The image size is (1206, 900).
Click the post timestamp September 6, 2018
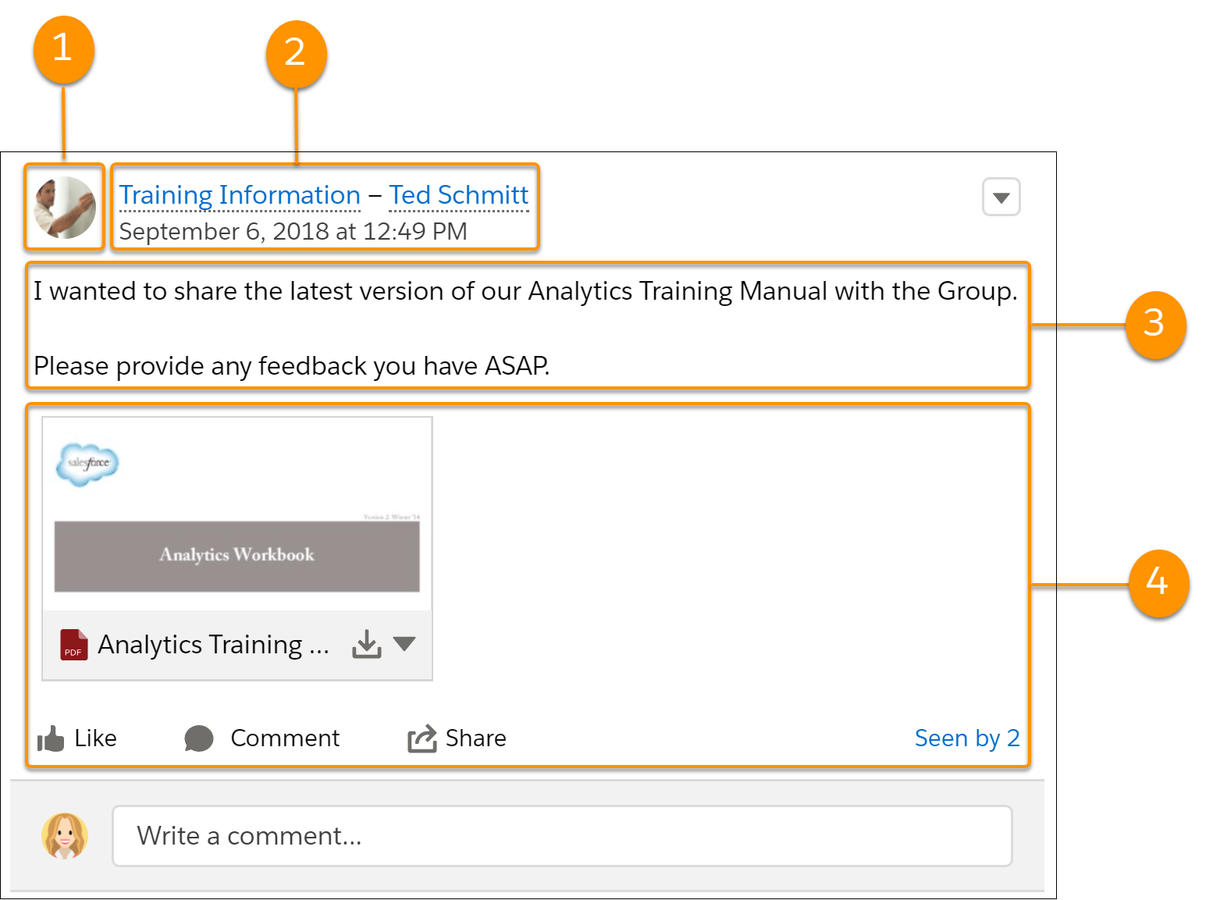click(x=293, y=232)
